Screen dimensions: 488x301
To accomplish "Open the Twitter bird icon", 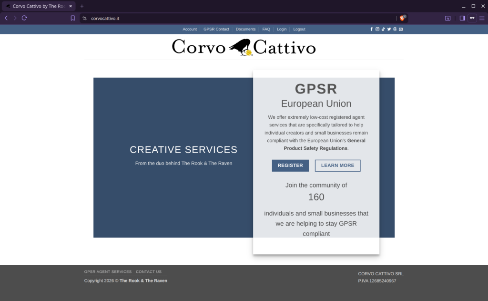I will (389, 29).
